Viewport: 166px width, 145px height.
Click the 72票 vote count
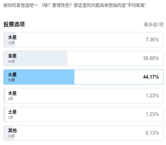click(11, 80)
